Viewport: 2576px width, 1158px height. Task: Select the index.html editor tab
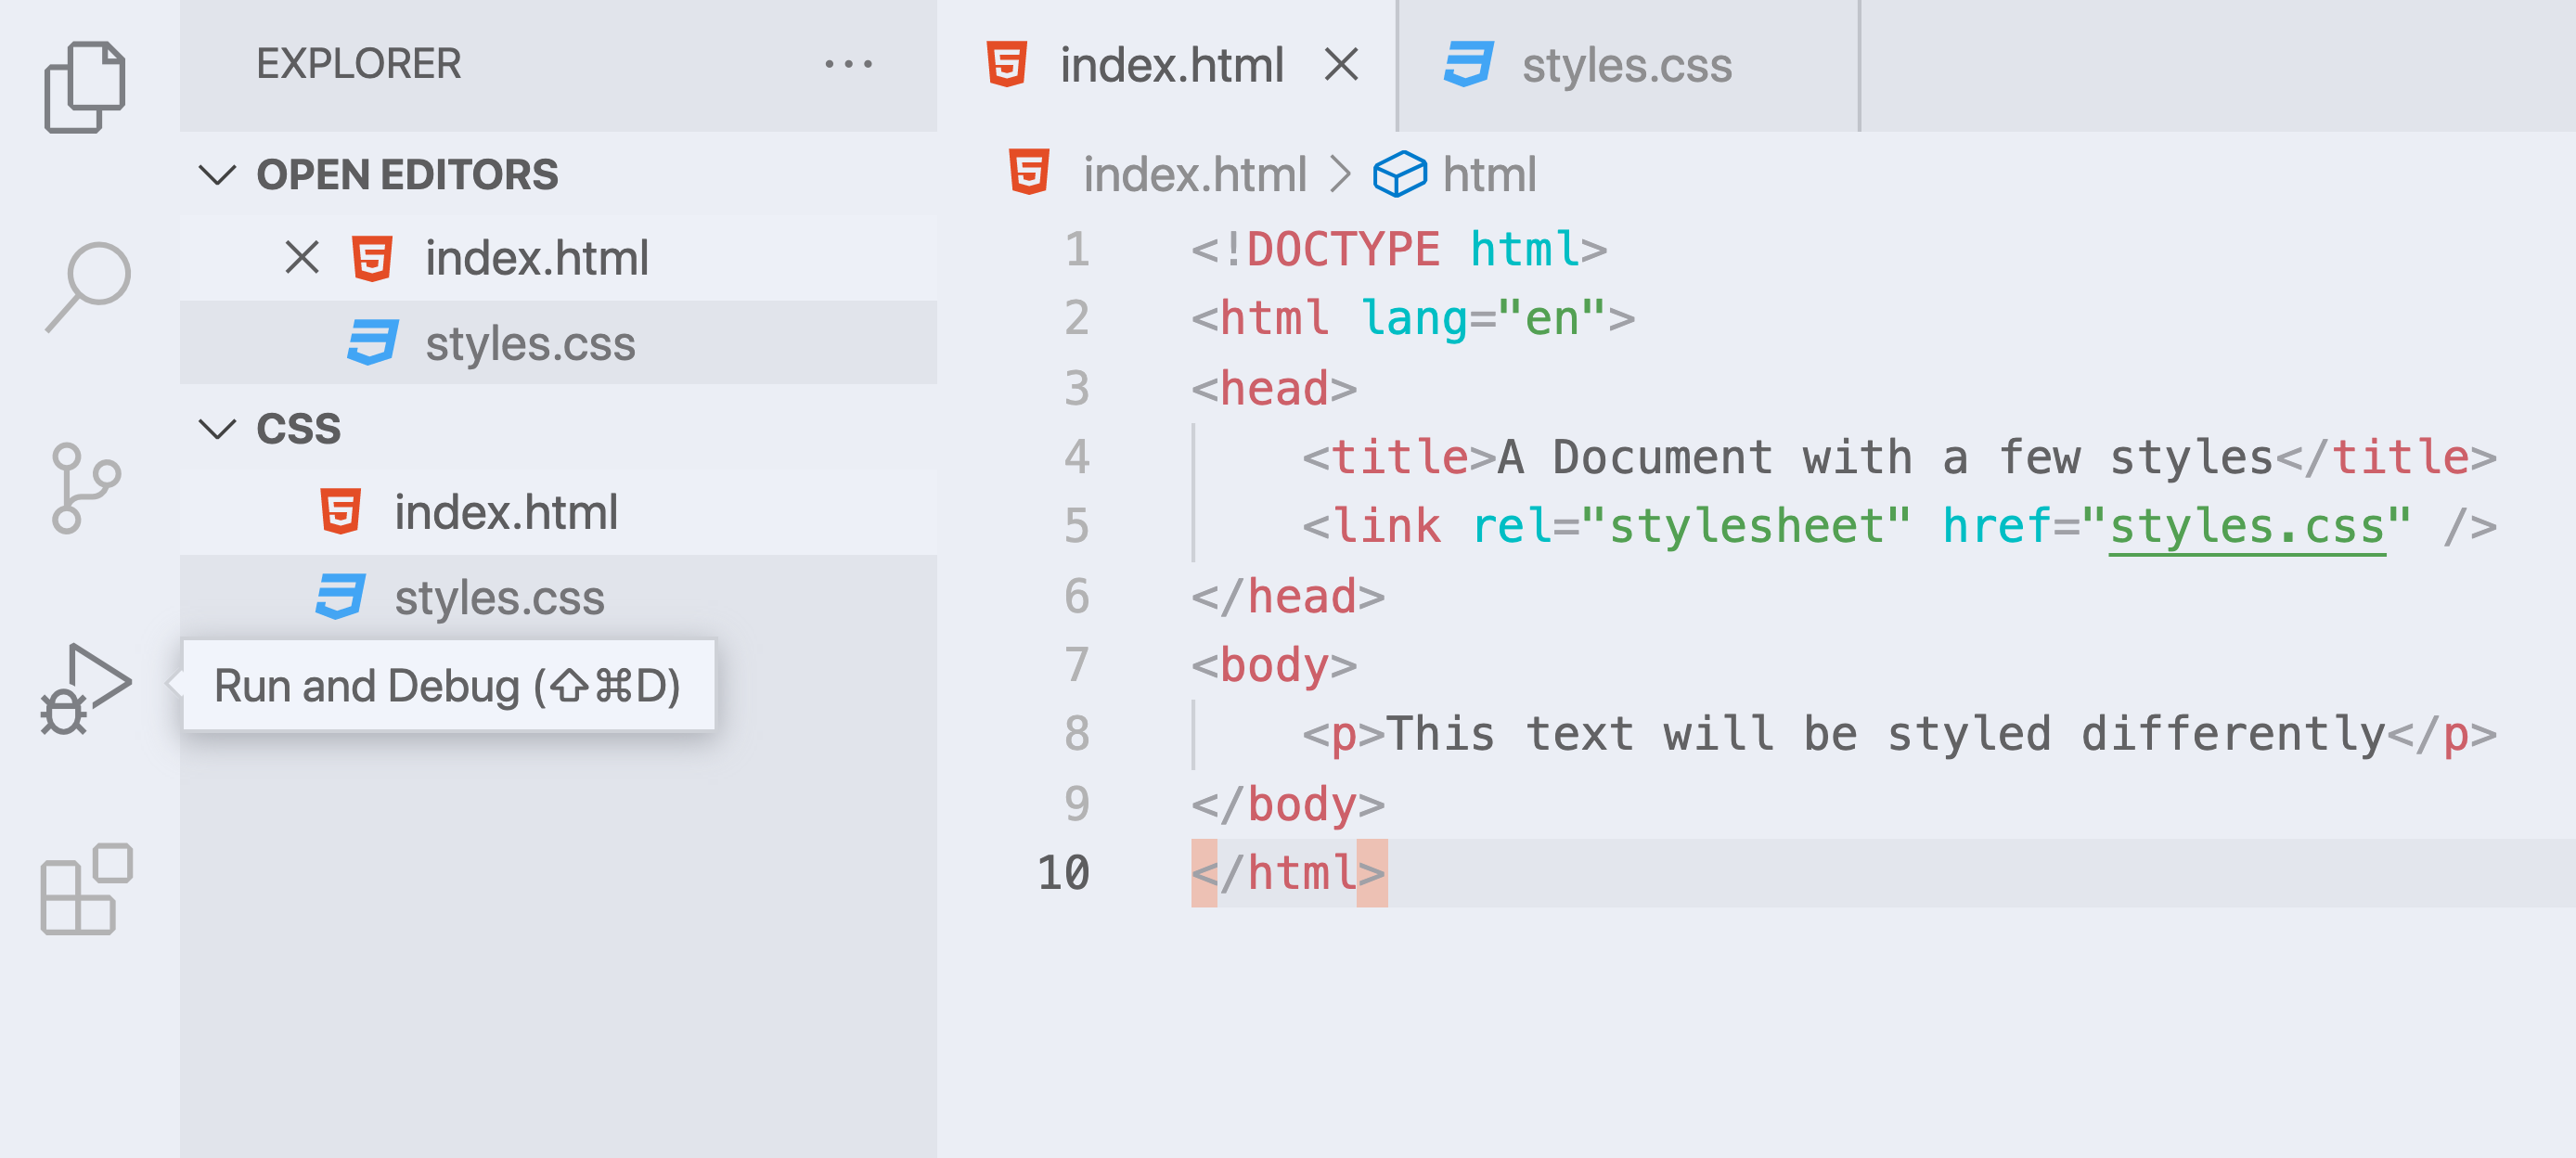(x=1170, y=66)
